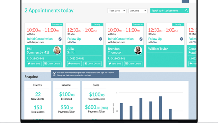218x123 pixels.
Task: Click the tallest bar in sales chart
Action: pyautogui.click(x=160, y=108)
